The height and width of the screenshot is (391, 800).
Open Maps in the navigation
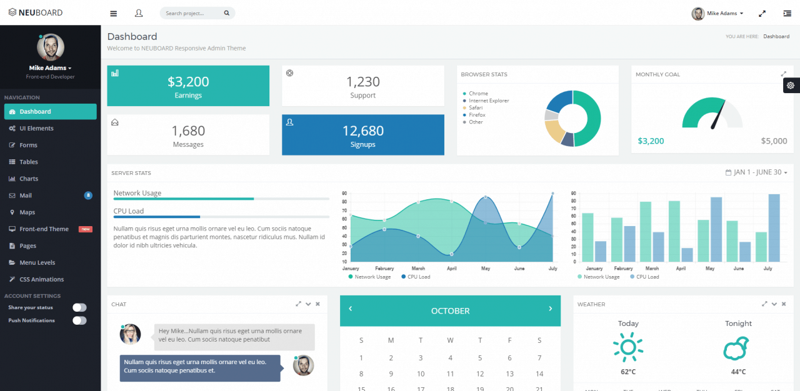pos(51,212)
